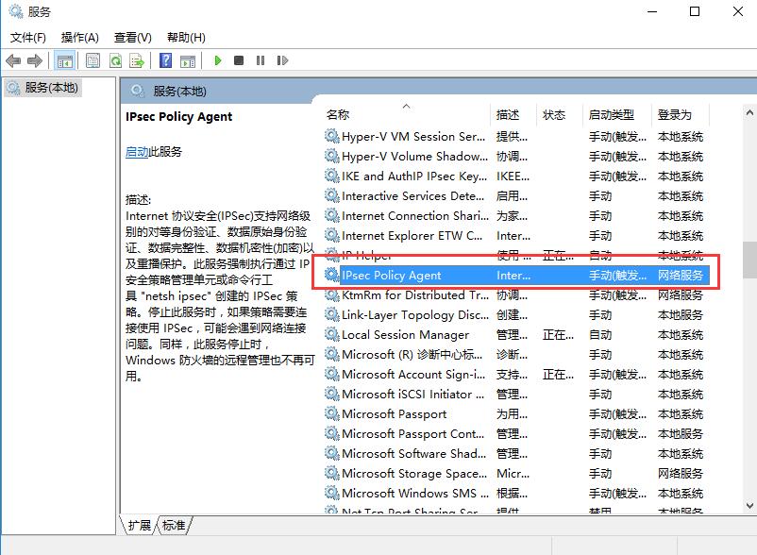Select Microsoft Software Shad... service name
Screen dimensions: 757x555
pyautogui.click(x=414, y=454)
